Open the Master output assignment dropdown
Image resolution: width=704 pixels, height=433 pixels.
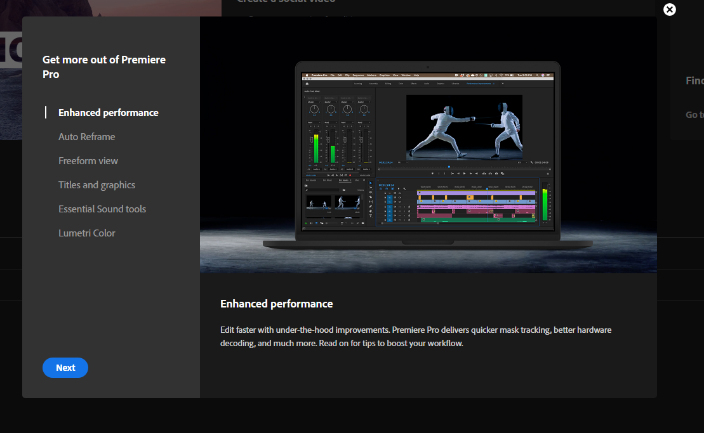[x=314, y=101]
